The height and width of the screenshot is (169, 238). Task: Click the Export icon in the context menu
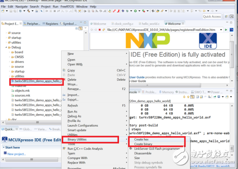[64, 99]
